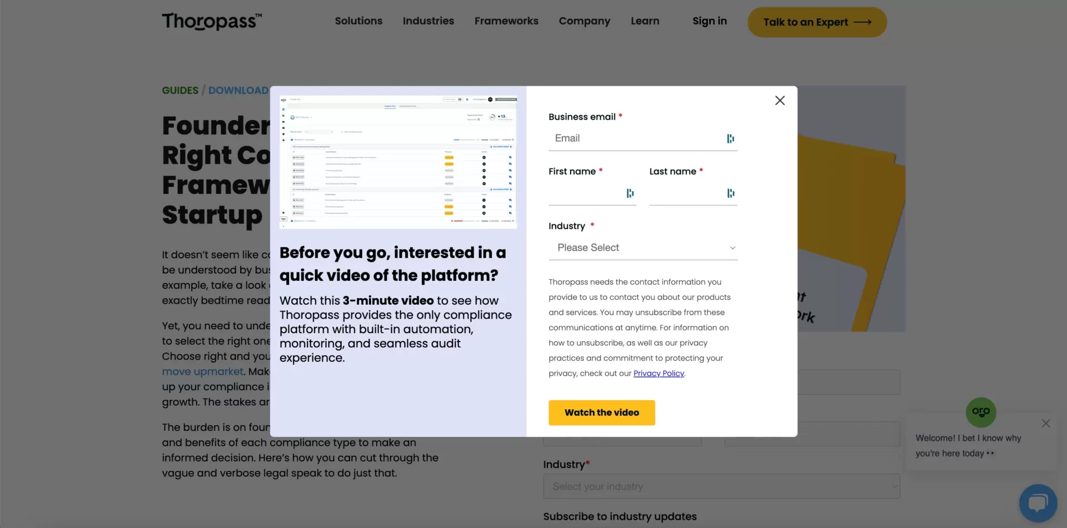Image resolution: width=1067 pixels, height=528 pixels.
Task: Open the Learn menu item
Action: click(x=645, y=21)
